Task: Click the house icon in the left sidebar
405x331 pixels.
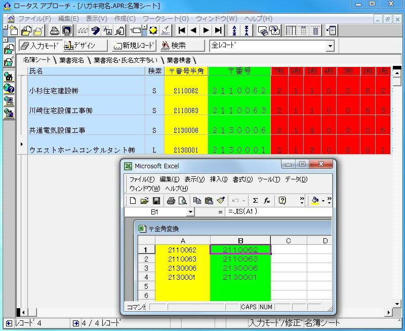Action: point(9,77)
